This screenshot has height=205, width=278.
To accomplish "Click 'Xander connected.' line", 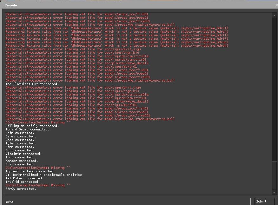I will click(22, 161).
